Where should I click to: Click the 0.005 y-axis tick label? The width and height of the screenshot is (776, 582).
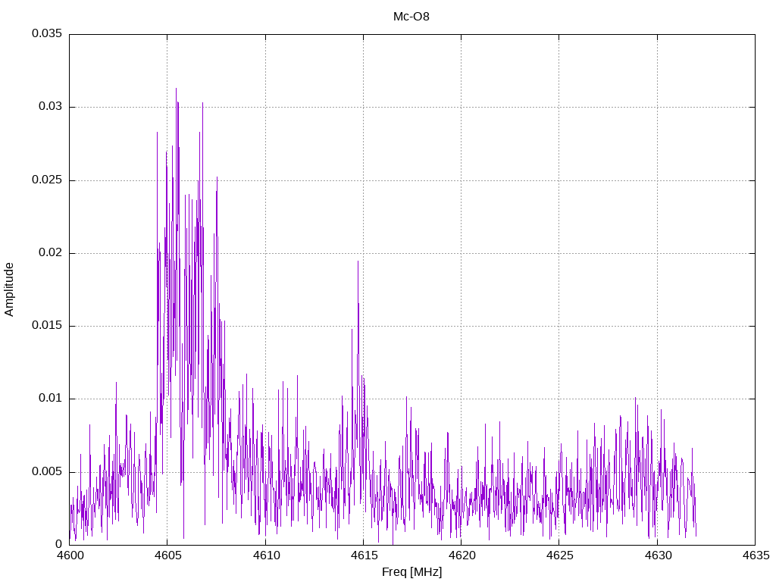tap(46, 471)
